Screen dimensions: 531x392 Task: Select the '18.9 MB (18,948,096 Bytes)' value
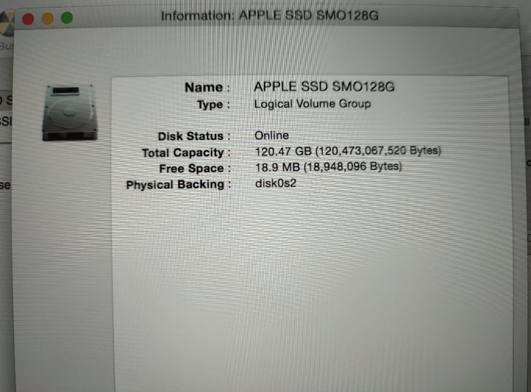click(328, 167)
